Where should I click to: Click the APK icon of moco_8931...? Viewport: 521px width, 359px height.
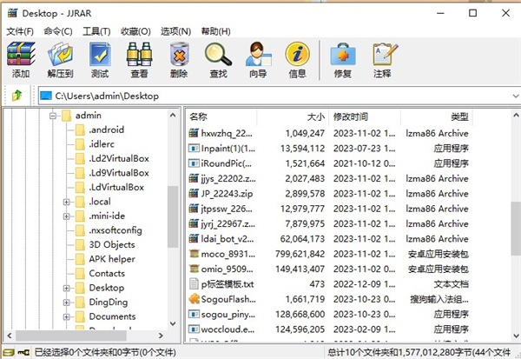coord(194,254)
